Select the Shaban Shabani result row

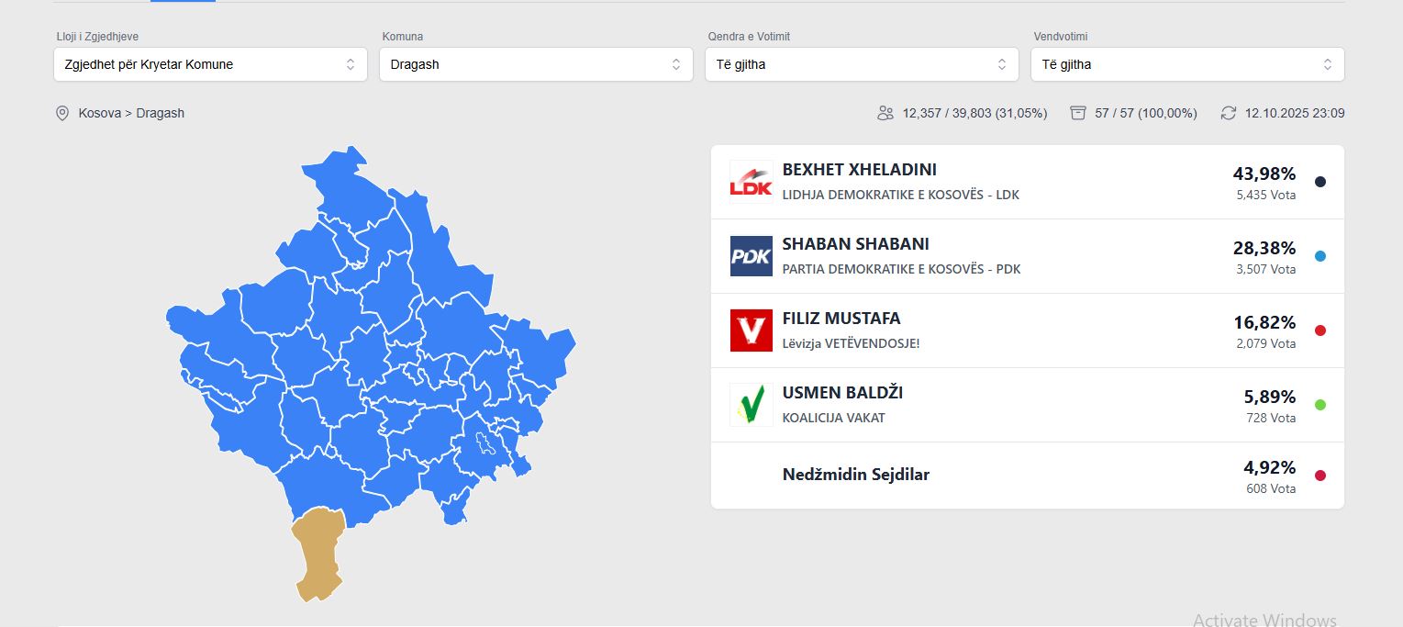1027,256
